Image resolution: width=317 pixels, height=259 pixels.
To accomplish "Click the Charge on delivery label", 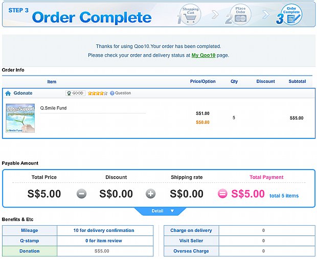I will 191,230.
